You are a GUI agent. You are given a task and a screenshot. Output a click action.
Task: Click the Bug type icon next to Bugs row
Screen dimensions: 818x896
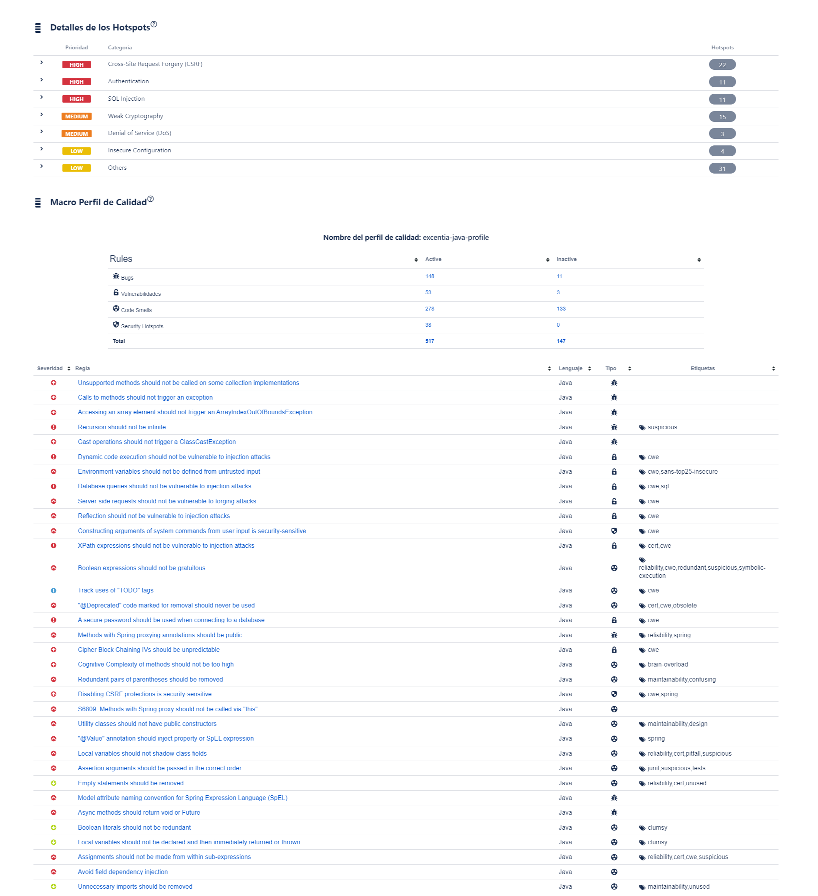click(115, 276)
